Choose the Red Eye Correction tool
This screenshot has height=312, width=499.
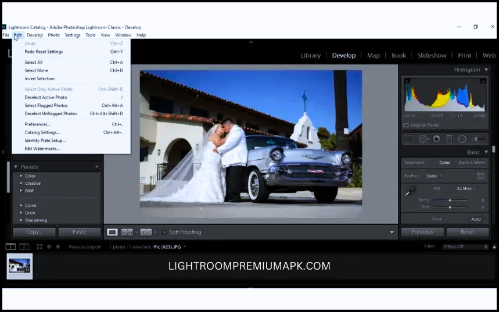436,139
